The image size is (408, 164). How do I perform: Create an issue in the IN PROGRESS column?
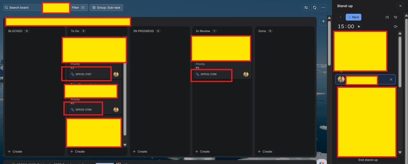(140, 151)
